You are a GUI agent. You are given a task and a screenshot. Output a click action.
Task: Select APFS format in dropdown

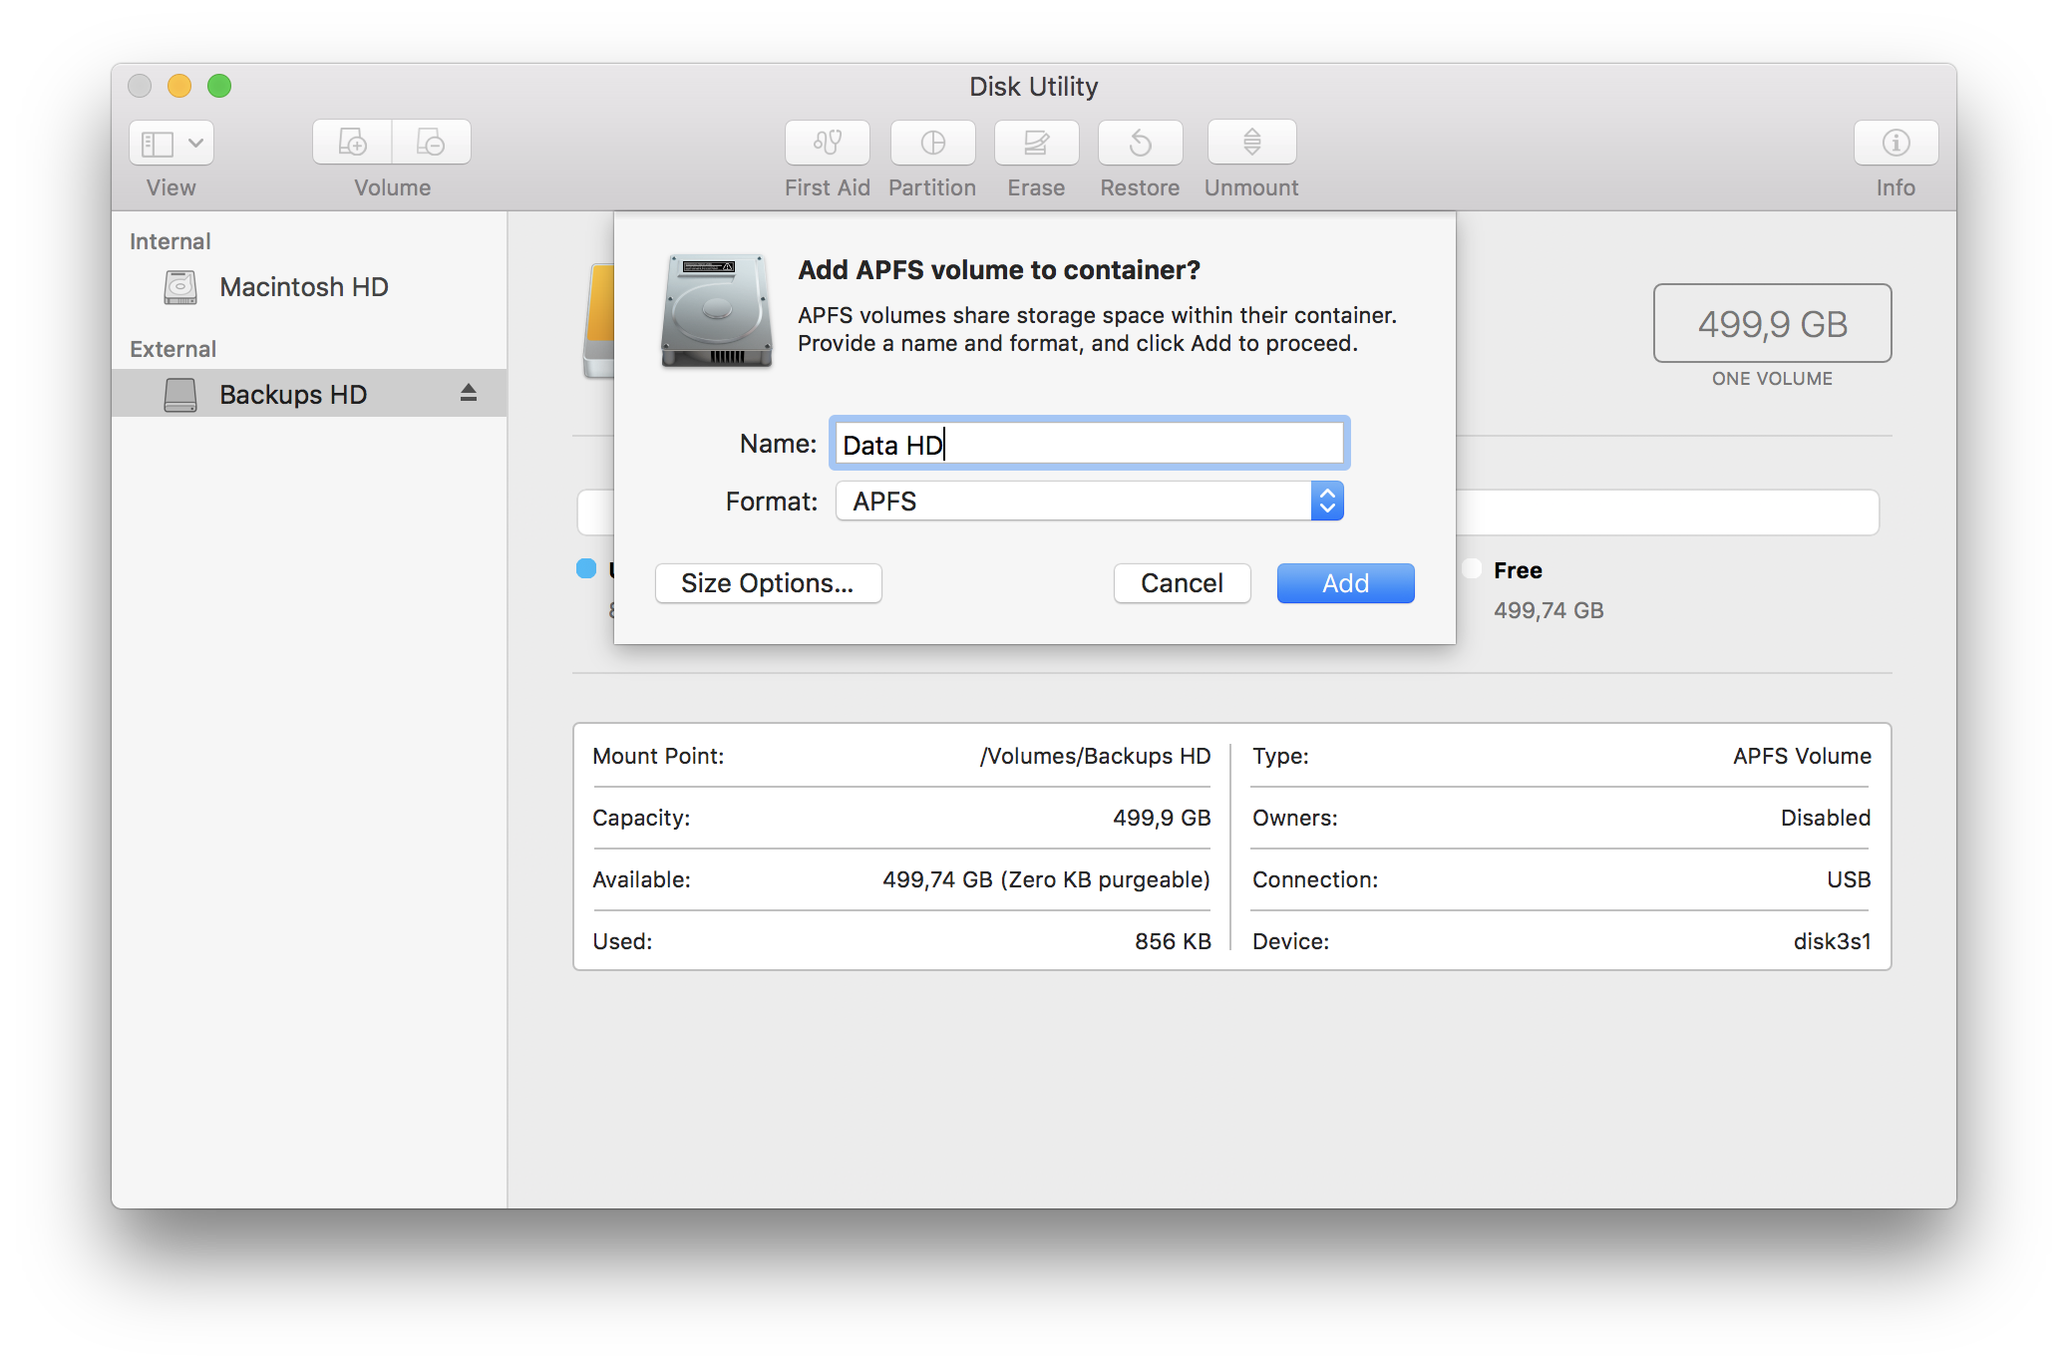(x=1090, y=500)
